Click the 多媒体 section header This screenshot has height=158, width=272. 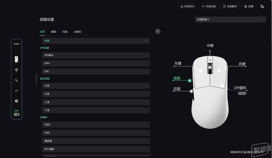point(44,117)
